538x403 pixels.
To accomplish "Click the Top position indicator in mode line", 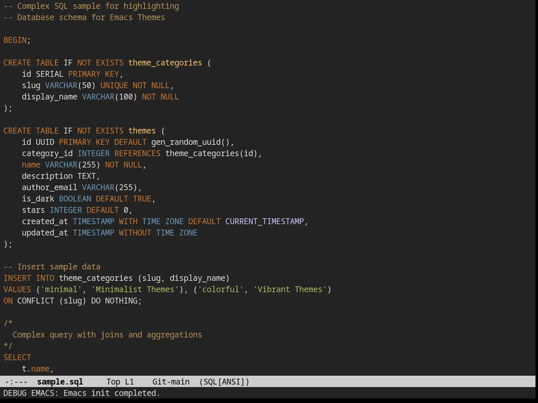I will (113, 382).
